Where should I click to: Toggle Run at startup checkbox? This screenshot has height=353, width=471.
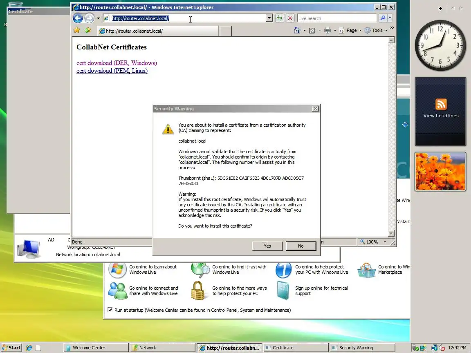click(x=110, y=310)
